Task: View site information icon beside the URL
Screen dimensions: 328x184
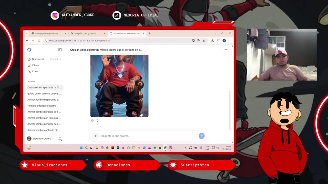Action: pyautogui.click(x=46, y=41)
